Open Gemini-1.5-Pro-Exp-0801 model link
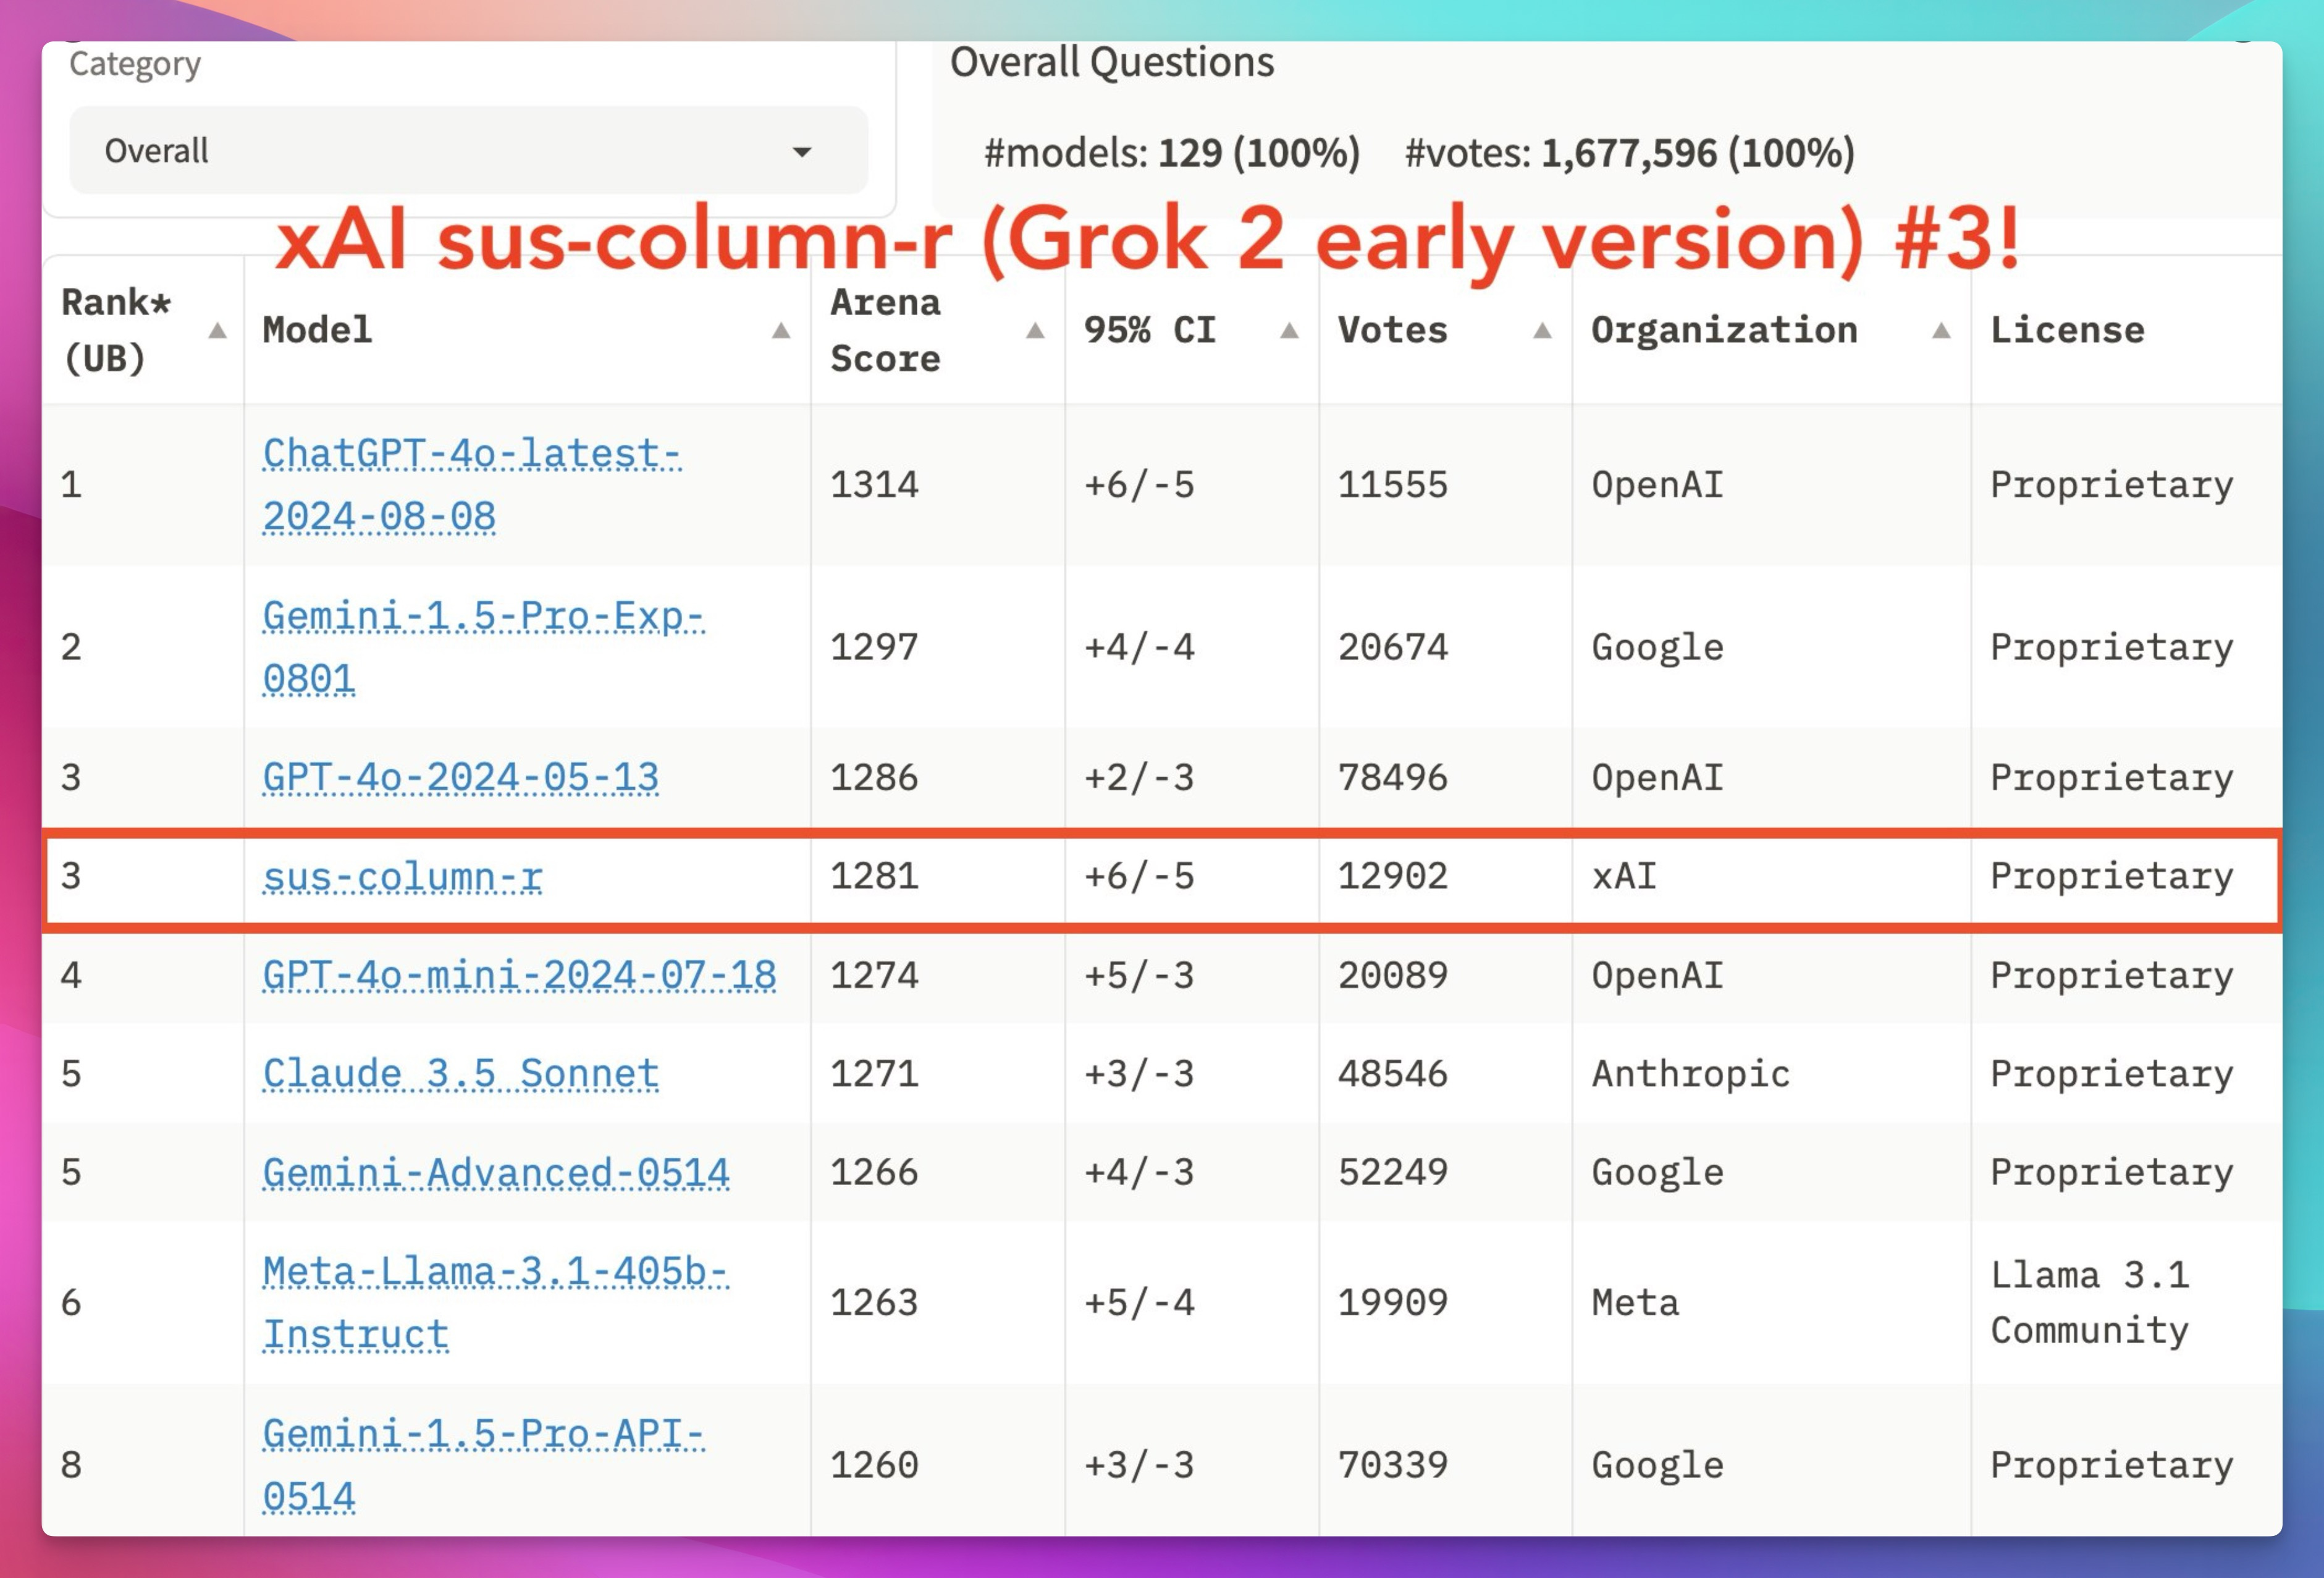 coord(483,647)
